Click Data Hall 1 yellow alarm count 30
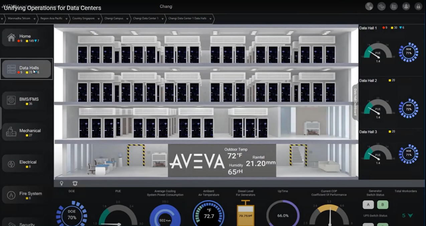This screenshot has height=226, width=426. coord(394,28)
